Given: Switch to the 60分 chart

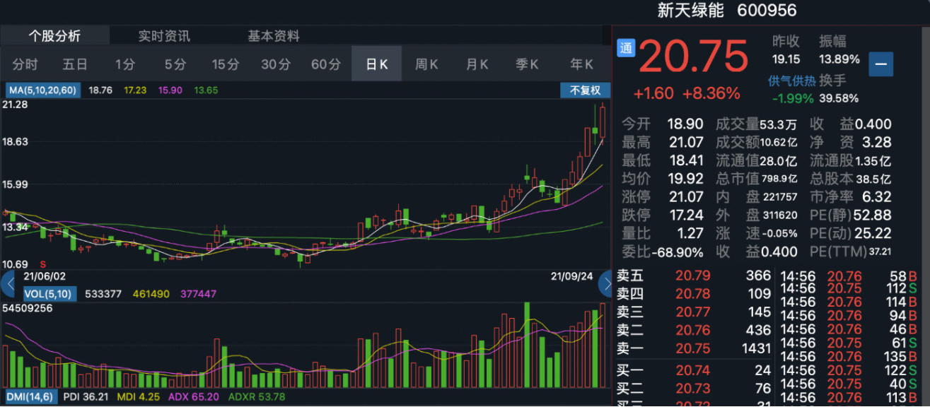Looking at the screenshot, I should click(x=326, y=64).
